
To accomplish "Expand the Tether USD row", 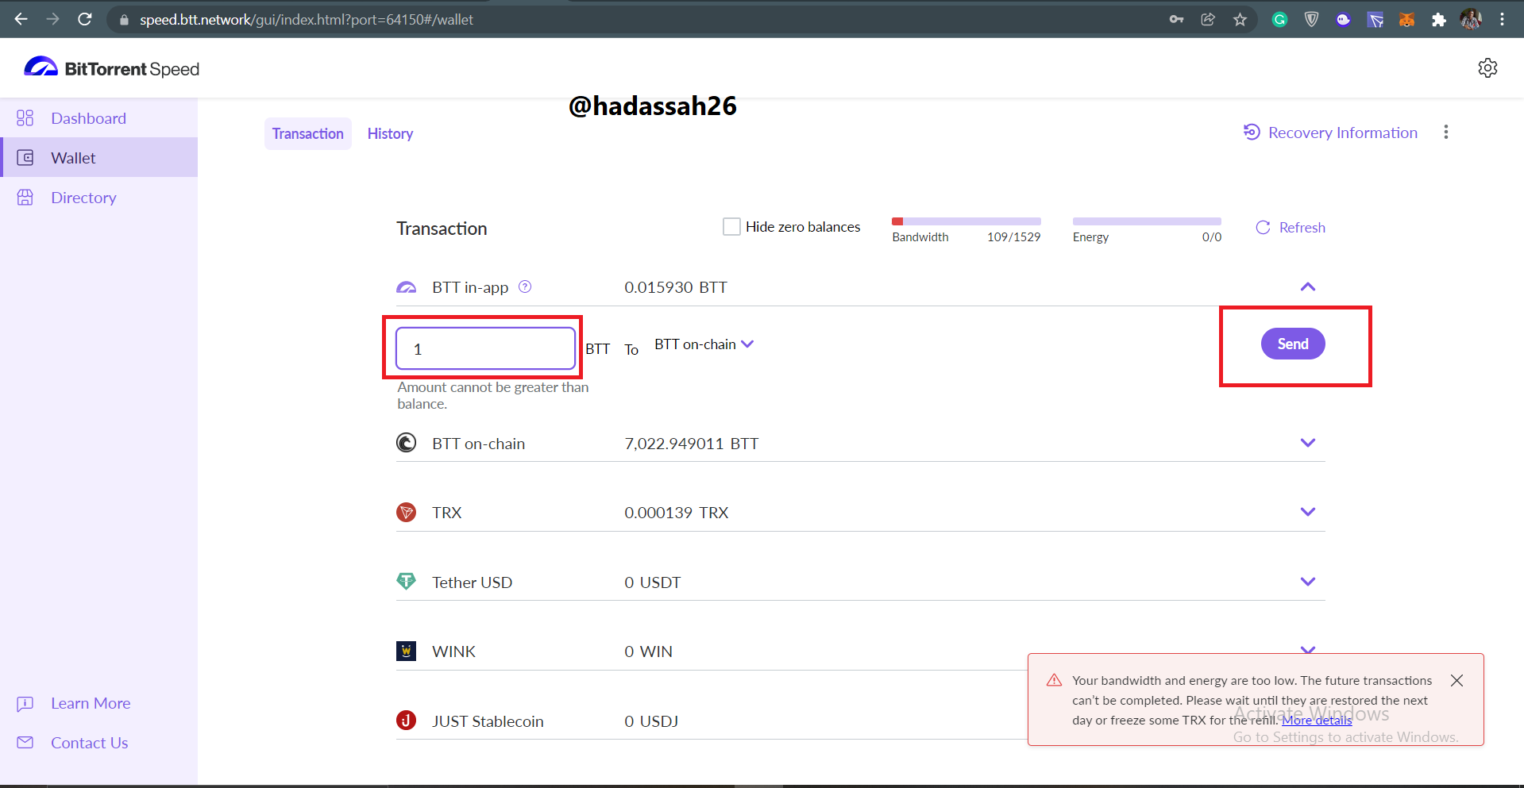I will coord(1308,582).
